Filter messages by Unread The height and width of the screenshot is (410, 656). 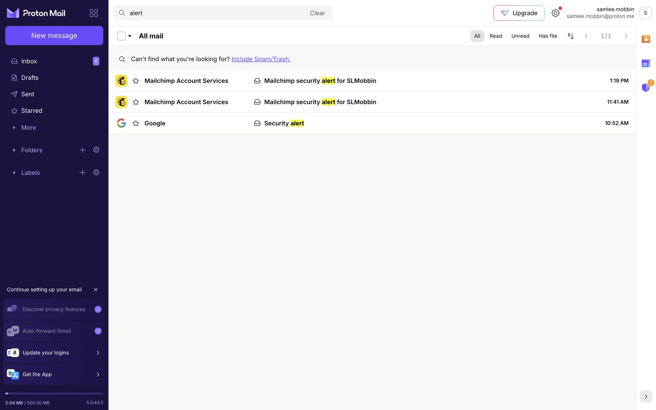pos(520,36)
